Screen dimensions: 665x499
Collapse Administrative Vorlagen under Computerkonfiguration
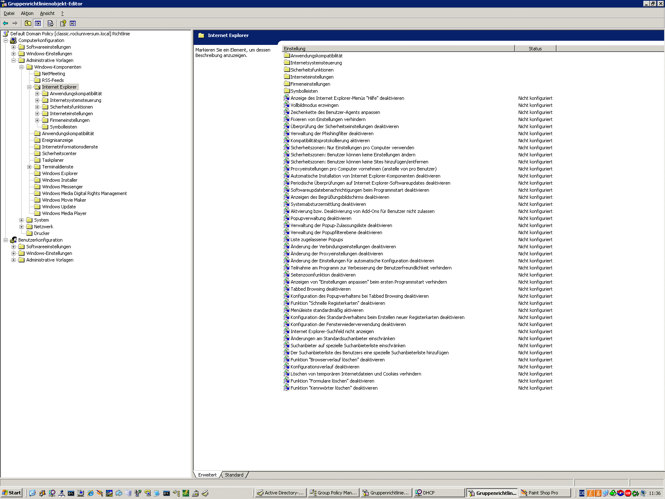tap(13, 60)
